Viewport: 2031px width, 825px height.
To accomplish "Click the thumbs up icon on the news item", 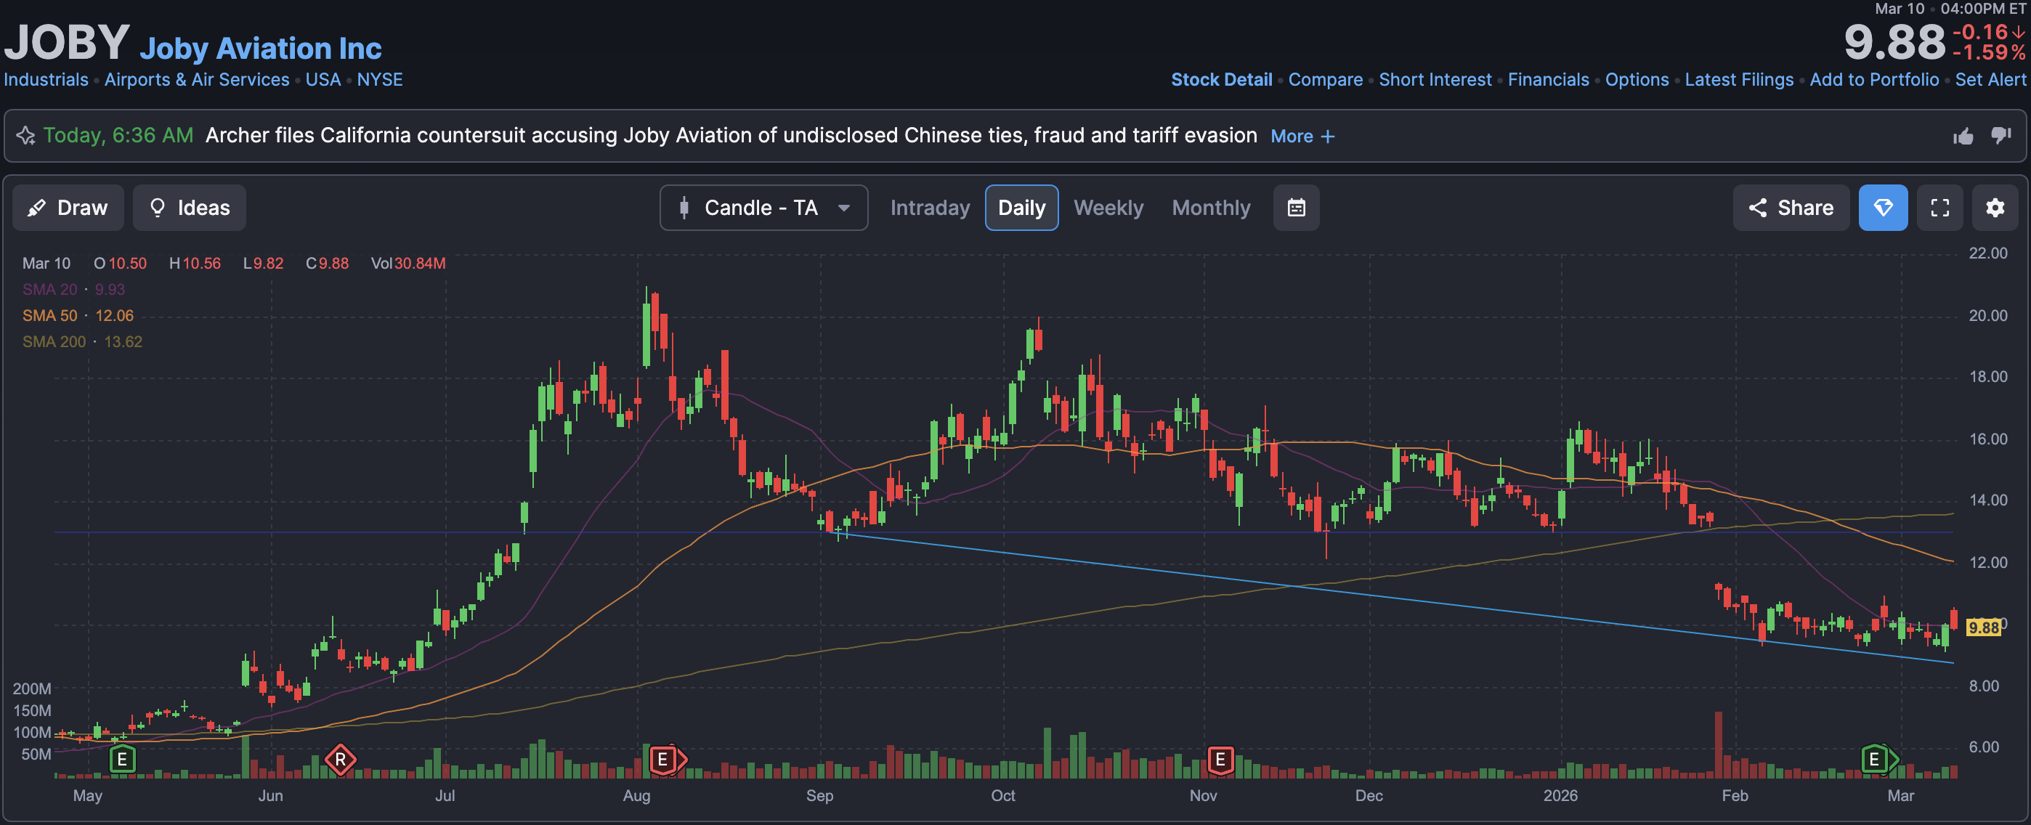I will click(x=1963, y=137).
